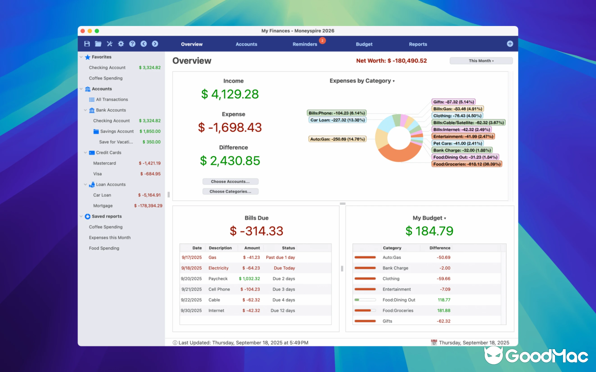Click the Choose Accounts button

[x=230, y=181]
